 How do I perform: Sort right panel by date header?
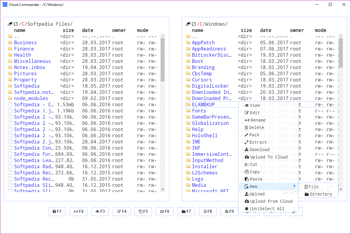[x=266, y=30]
